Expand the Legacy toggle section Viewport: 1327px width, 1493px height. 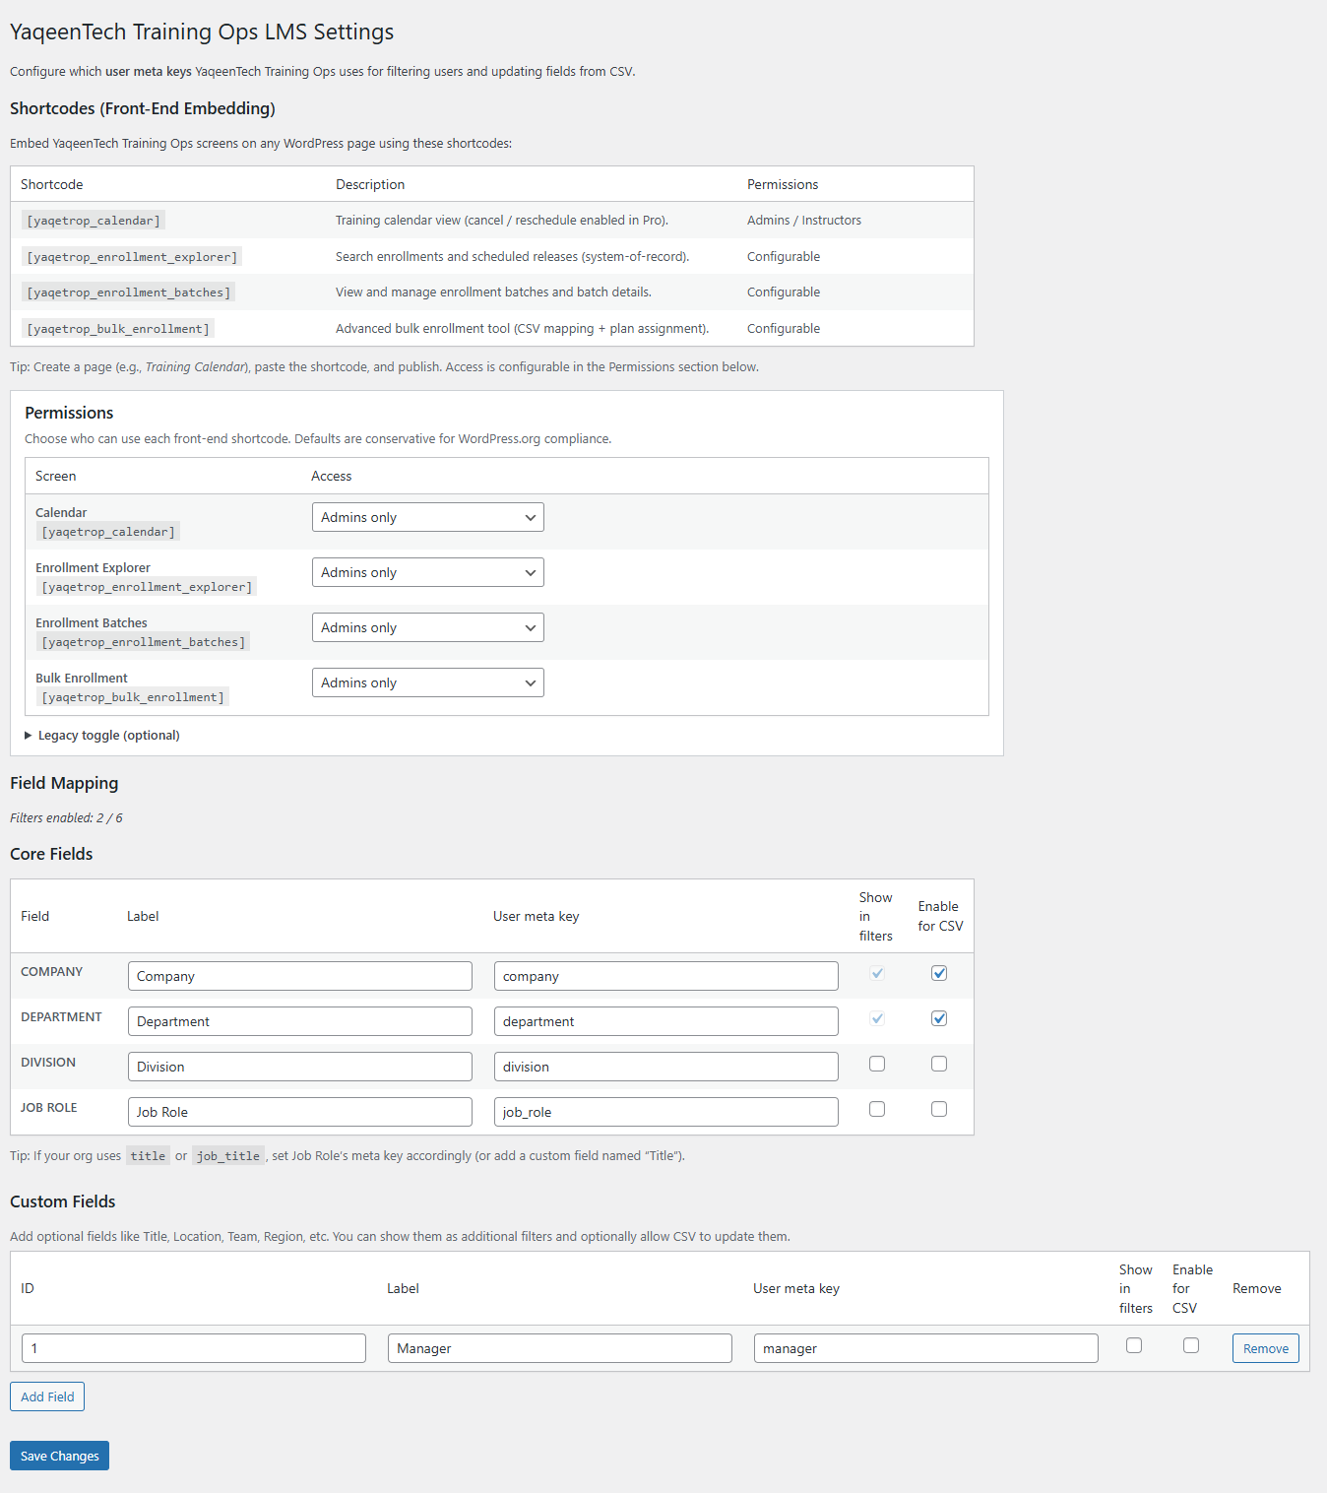101,735
